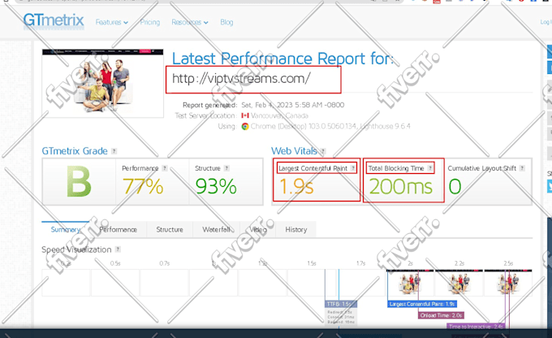Open help icon for Total Blocking Time

click(430, 168)
